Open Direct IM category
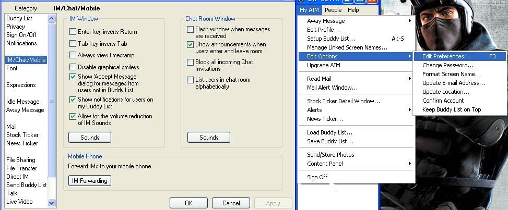Screen dimensions: 508x210 17,177
